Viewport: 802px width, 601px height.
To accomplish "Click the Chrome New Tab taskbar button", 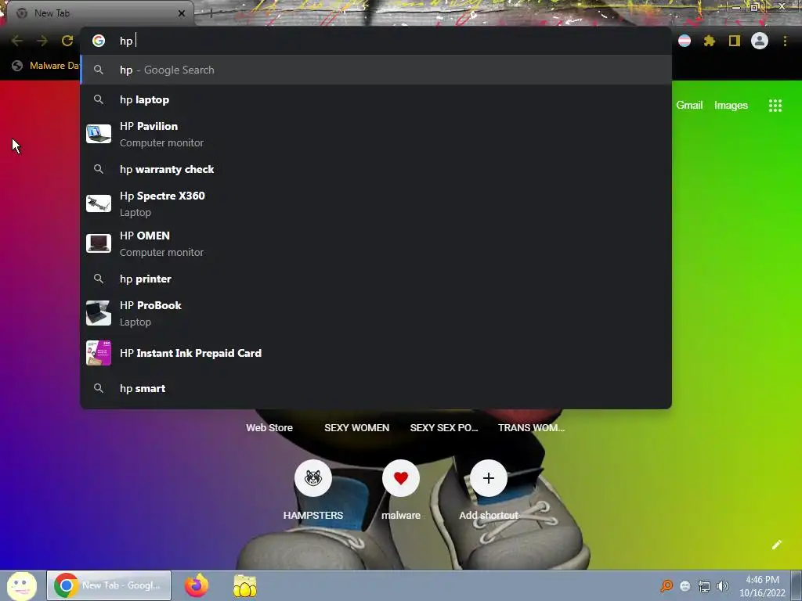I will point(109,585).
